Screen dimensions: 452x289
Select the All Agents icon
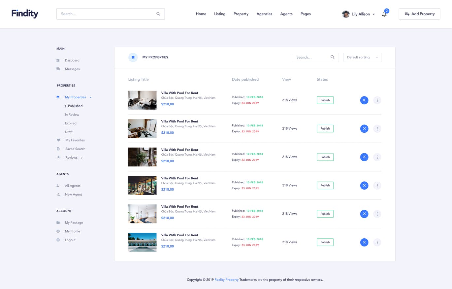tap(58, 185)
